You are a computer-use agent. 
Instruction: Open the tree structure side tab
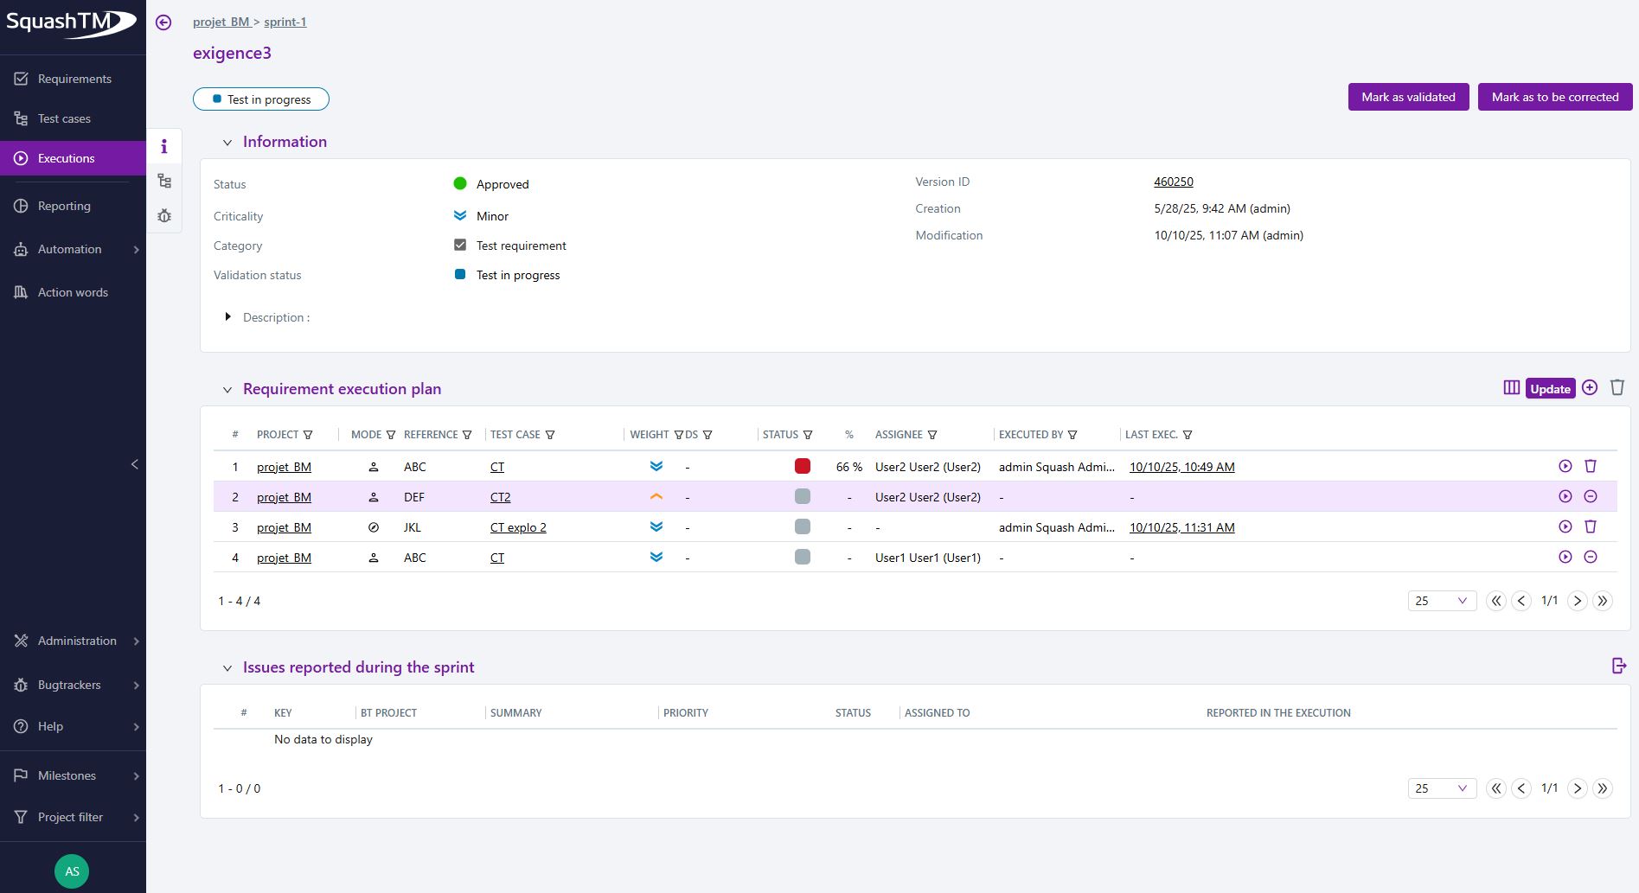click(164, 182)
